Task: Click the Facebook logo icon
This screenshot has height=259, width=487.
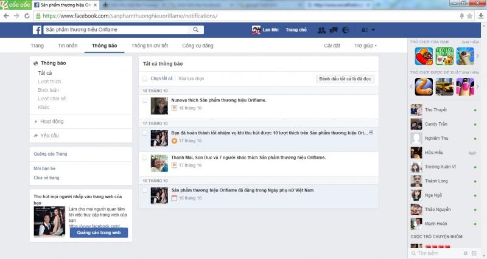Action: 37,30
